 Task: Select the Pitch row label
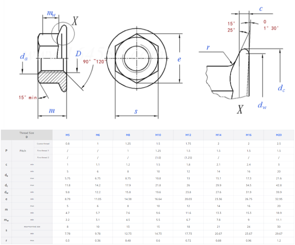(23, 151)
